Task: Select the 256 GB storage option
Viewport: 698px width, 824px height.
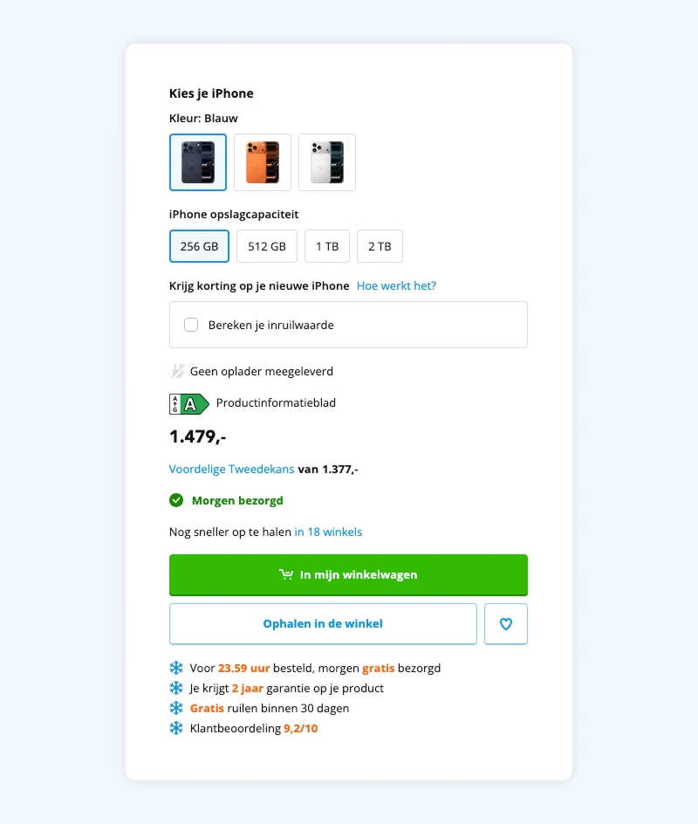Action: point(199,246)
